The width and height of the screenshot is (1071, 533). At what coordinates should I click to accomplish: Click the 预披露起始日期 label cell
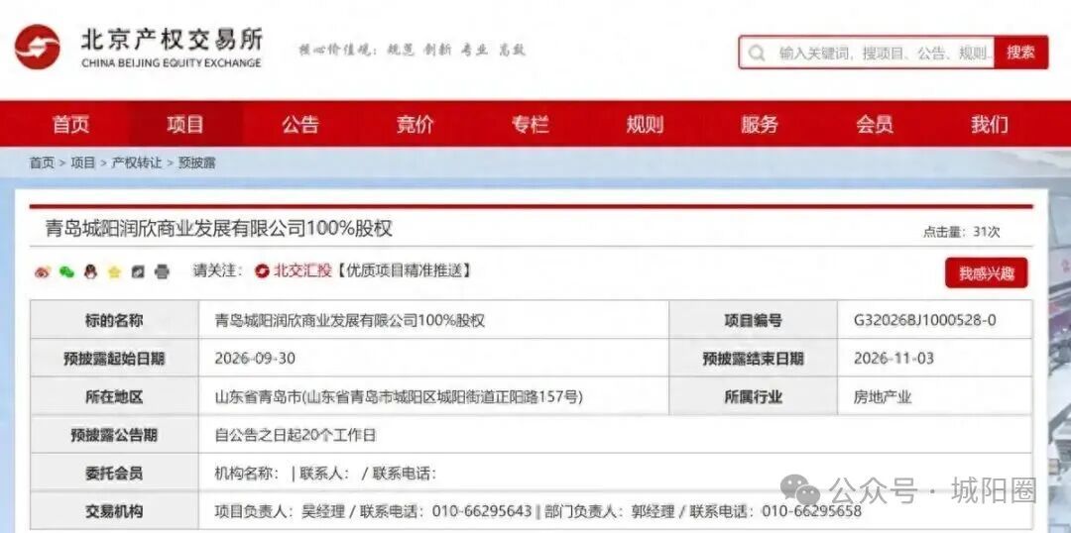click(x=114, y=359)
